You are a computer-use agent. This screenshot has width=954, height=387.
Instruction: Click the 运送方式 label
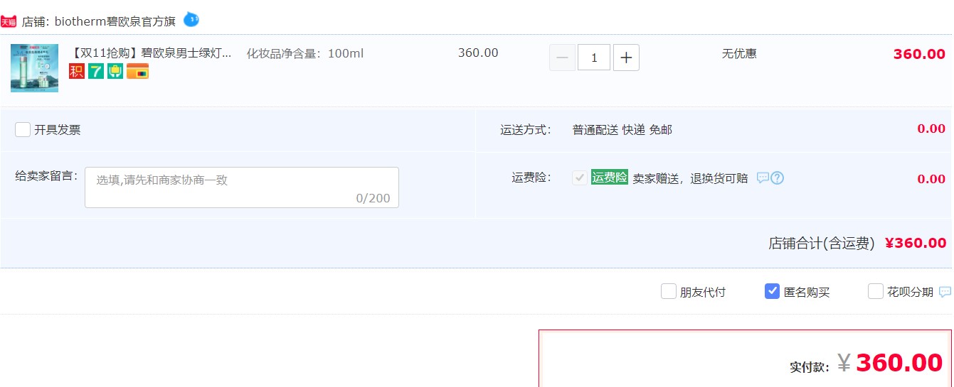click(526, 129)
